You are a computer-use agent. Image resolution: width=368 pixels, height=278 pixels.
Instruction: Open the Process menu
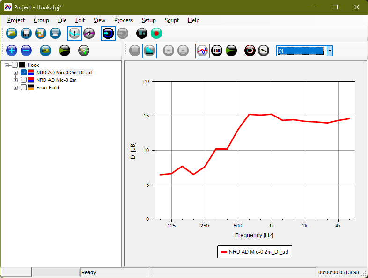pos(123,20)
